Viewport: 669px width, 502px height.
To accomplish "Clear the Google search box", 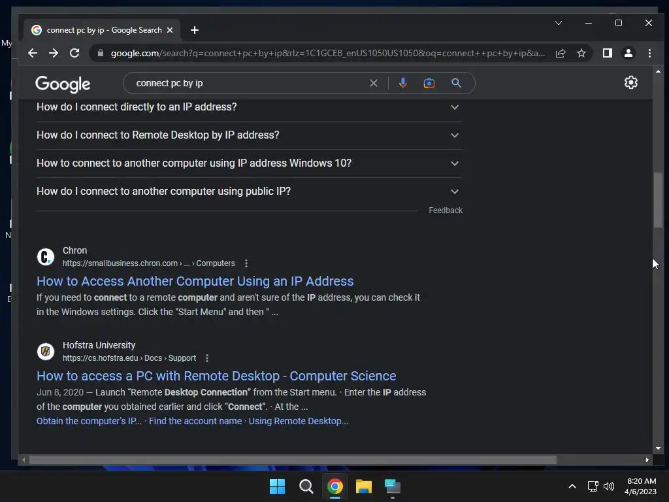I will coord(374,83).
